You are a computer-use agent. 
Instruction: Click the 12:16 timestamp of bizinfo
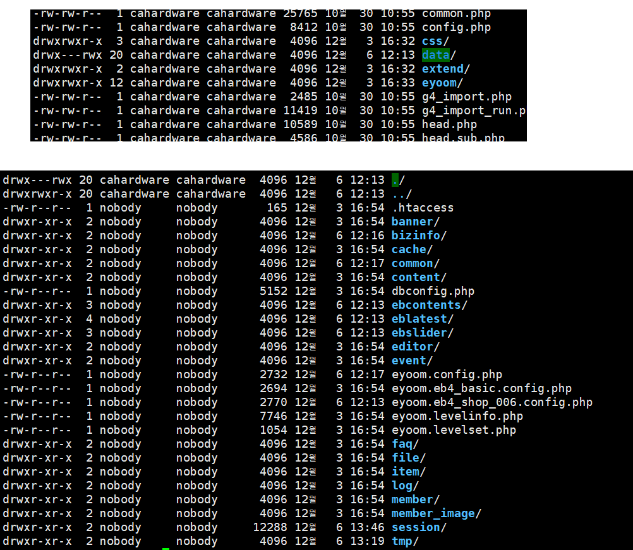(368, 236)
